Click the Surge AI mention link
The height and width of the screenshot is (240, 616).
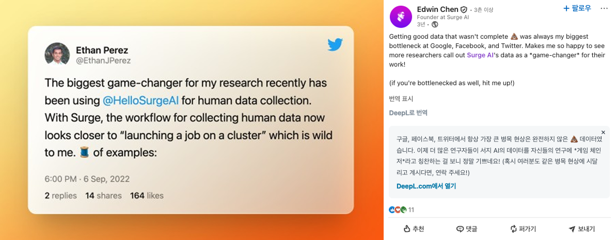[480, 55]
